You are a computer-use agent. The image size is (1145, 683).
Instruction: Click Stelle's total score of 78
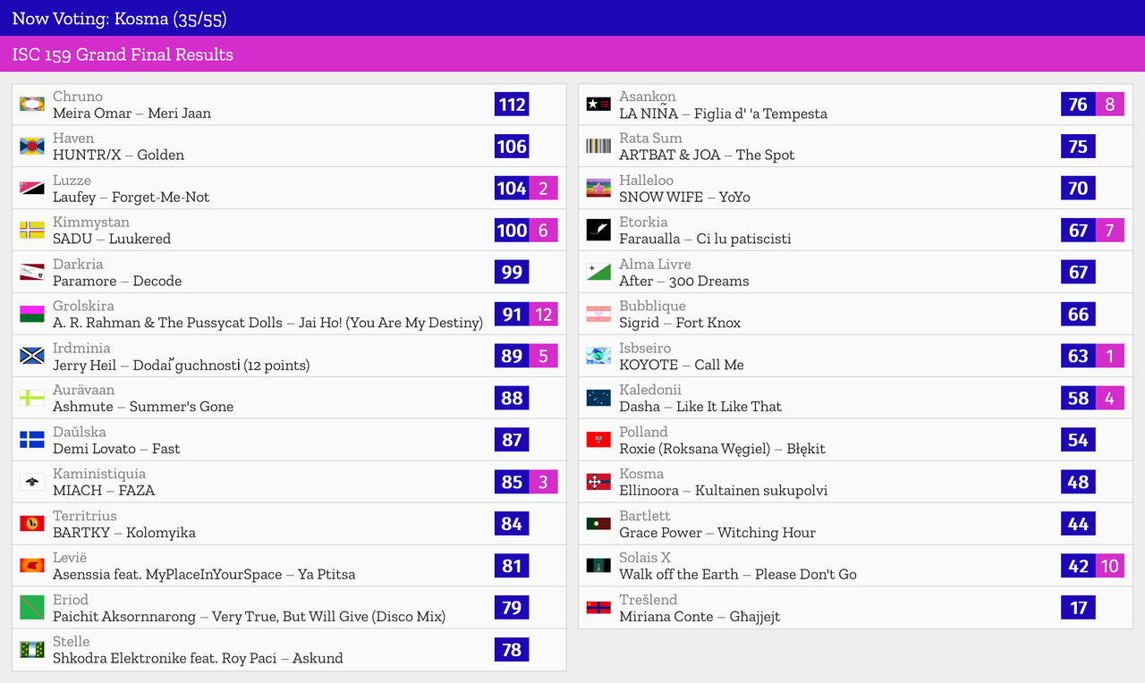(x=512, y=650)
